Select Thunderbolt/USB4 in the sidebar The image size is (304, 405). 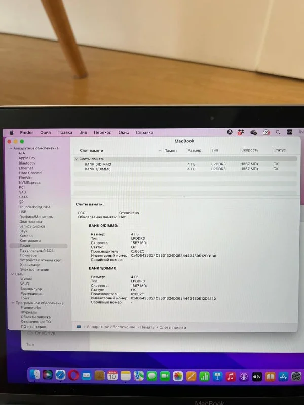[34, 207]
